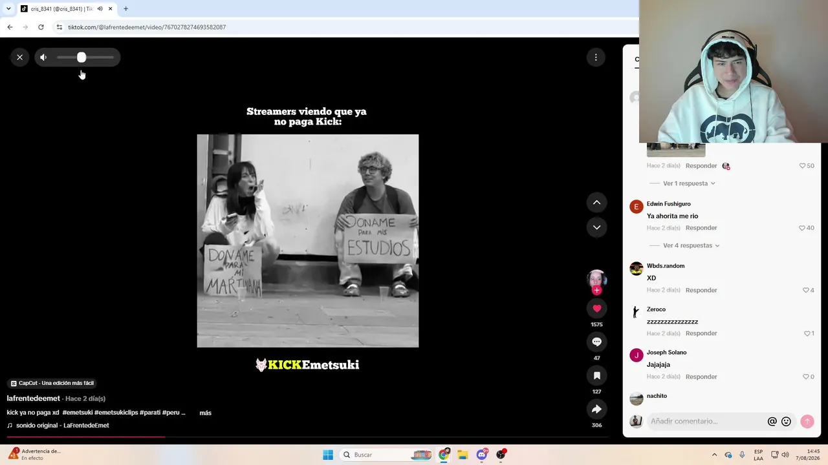
Task: Open the Windows Start menu
Action: [x=328, y=455]
